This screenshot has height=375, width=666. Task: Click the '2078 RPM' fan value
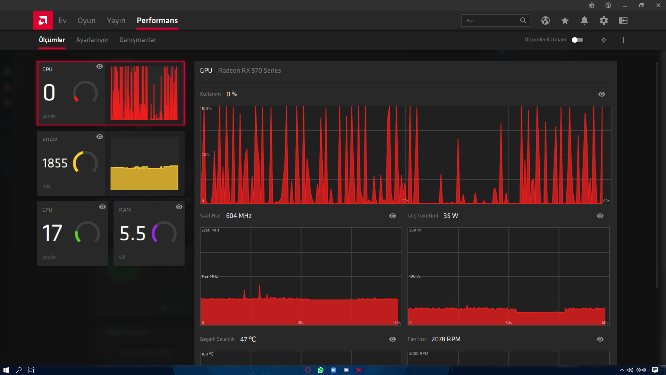pos(446,339)
